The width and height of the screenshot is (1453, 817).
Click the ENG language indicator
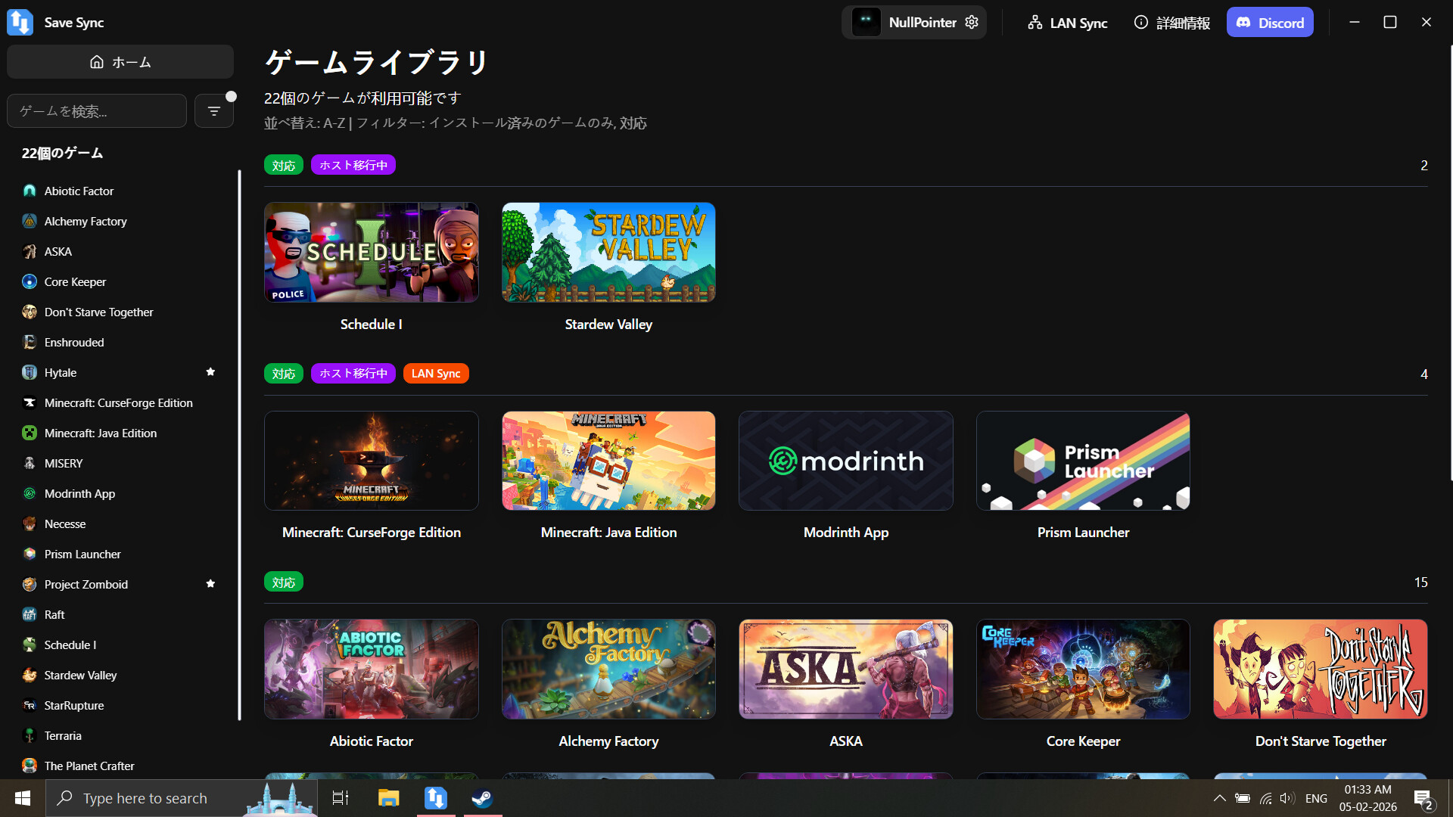1316,798
